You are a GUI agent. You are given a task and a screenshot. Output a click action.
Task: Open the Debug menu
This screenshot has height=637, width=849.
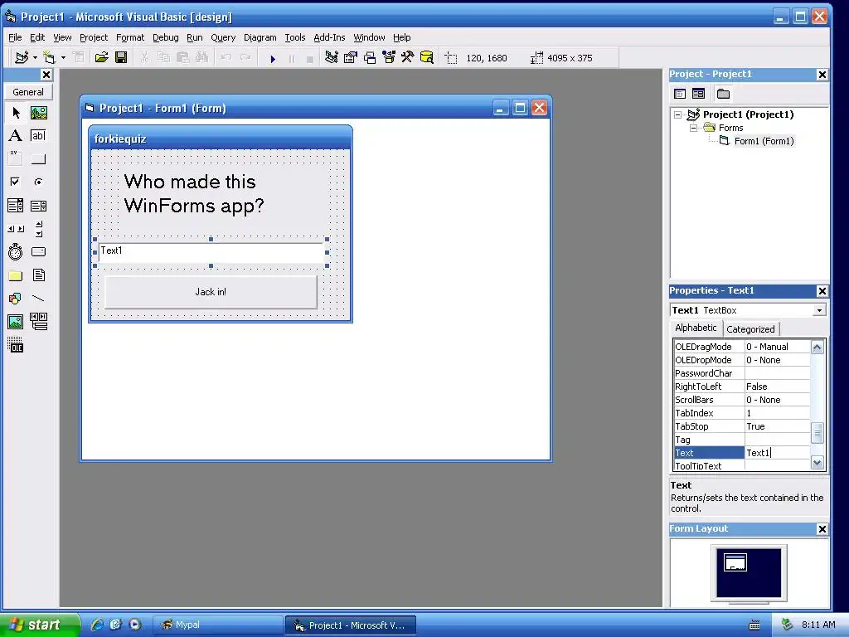[166, 37]
